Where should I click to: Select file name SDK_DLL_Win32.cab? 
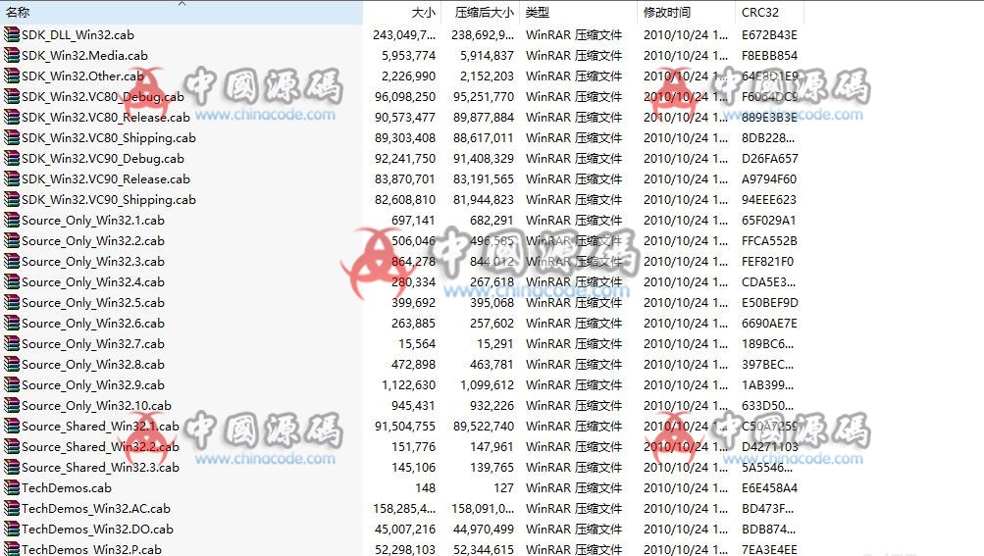click(78, 35)
